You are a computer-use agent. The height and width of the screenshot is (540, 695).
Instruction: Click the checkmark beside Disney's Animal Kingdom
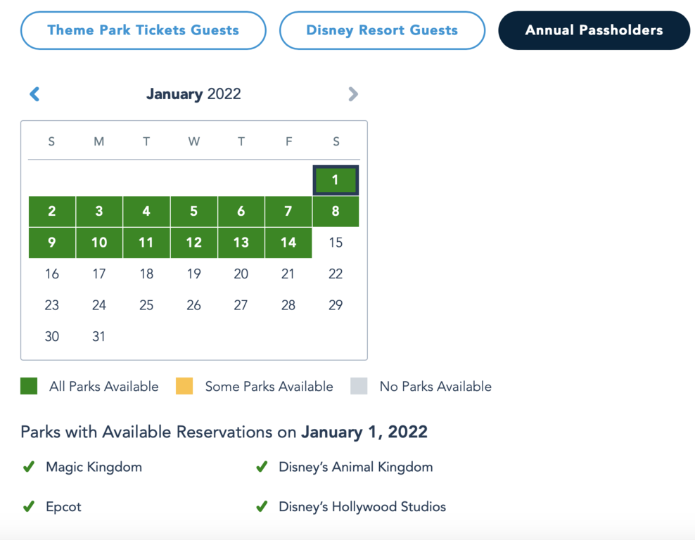point(262,467)
